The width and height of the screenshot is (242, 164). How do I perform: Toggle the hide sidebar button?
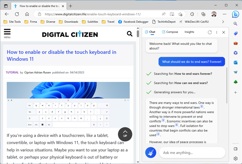click(x=236, y=149)
